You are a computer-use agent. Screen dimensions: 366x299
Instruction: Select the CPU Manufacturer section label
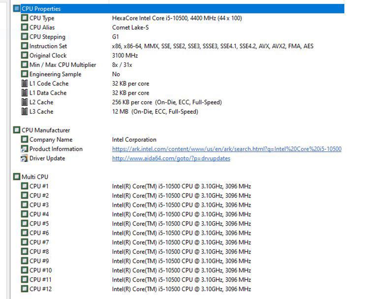[46, 130]
